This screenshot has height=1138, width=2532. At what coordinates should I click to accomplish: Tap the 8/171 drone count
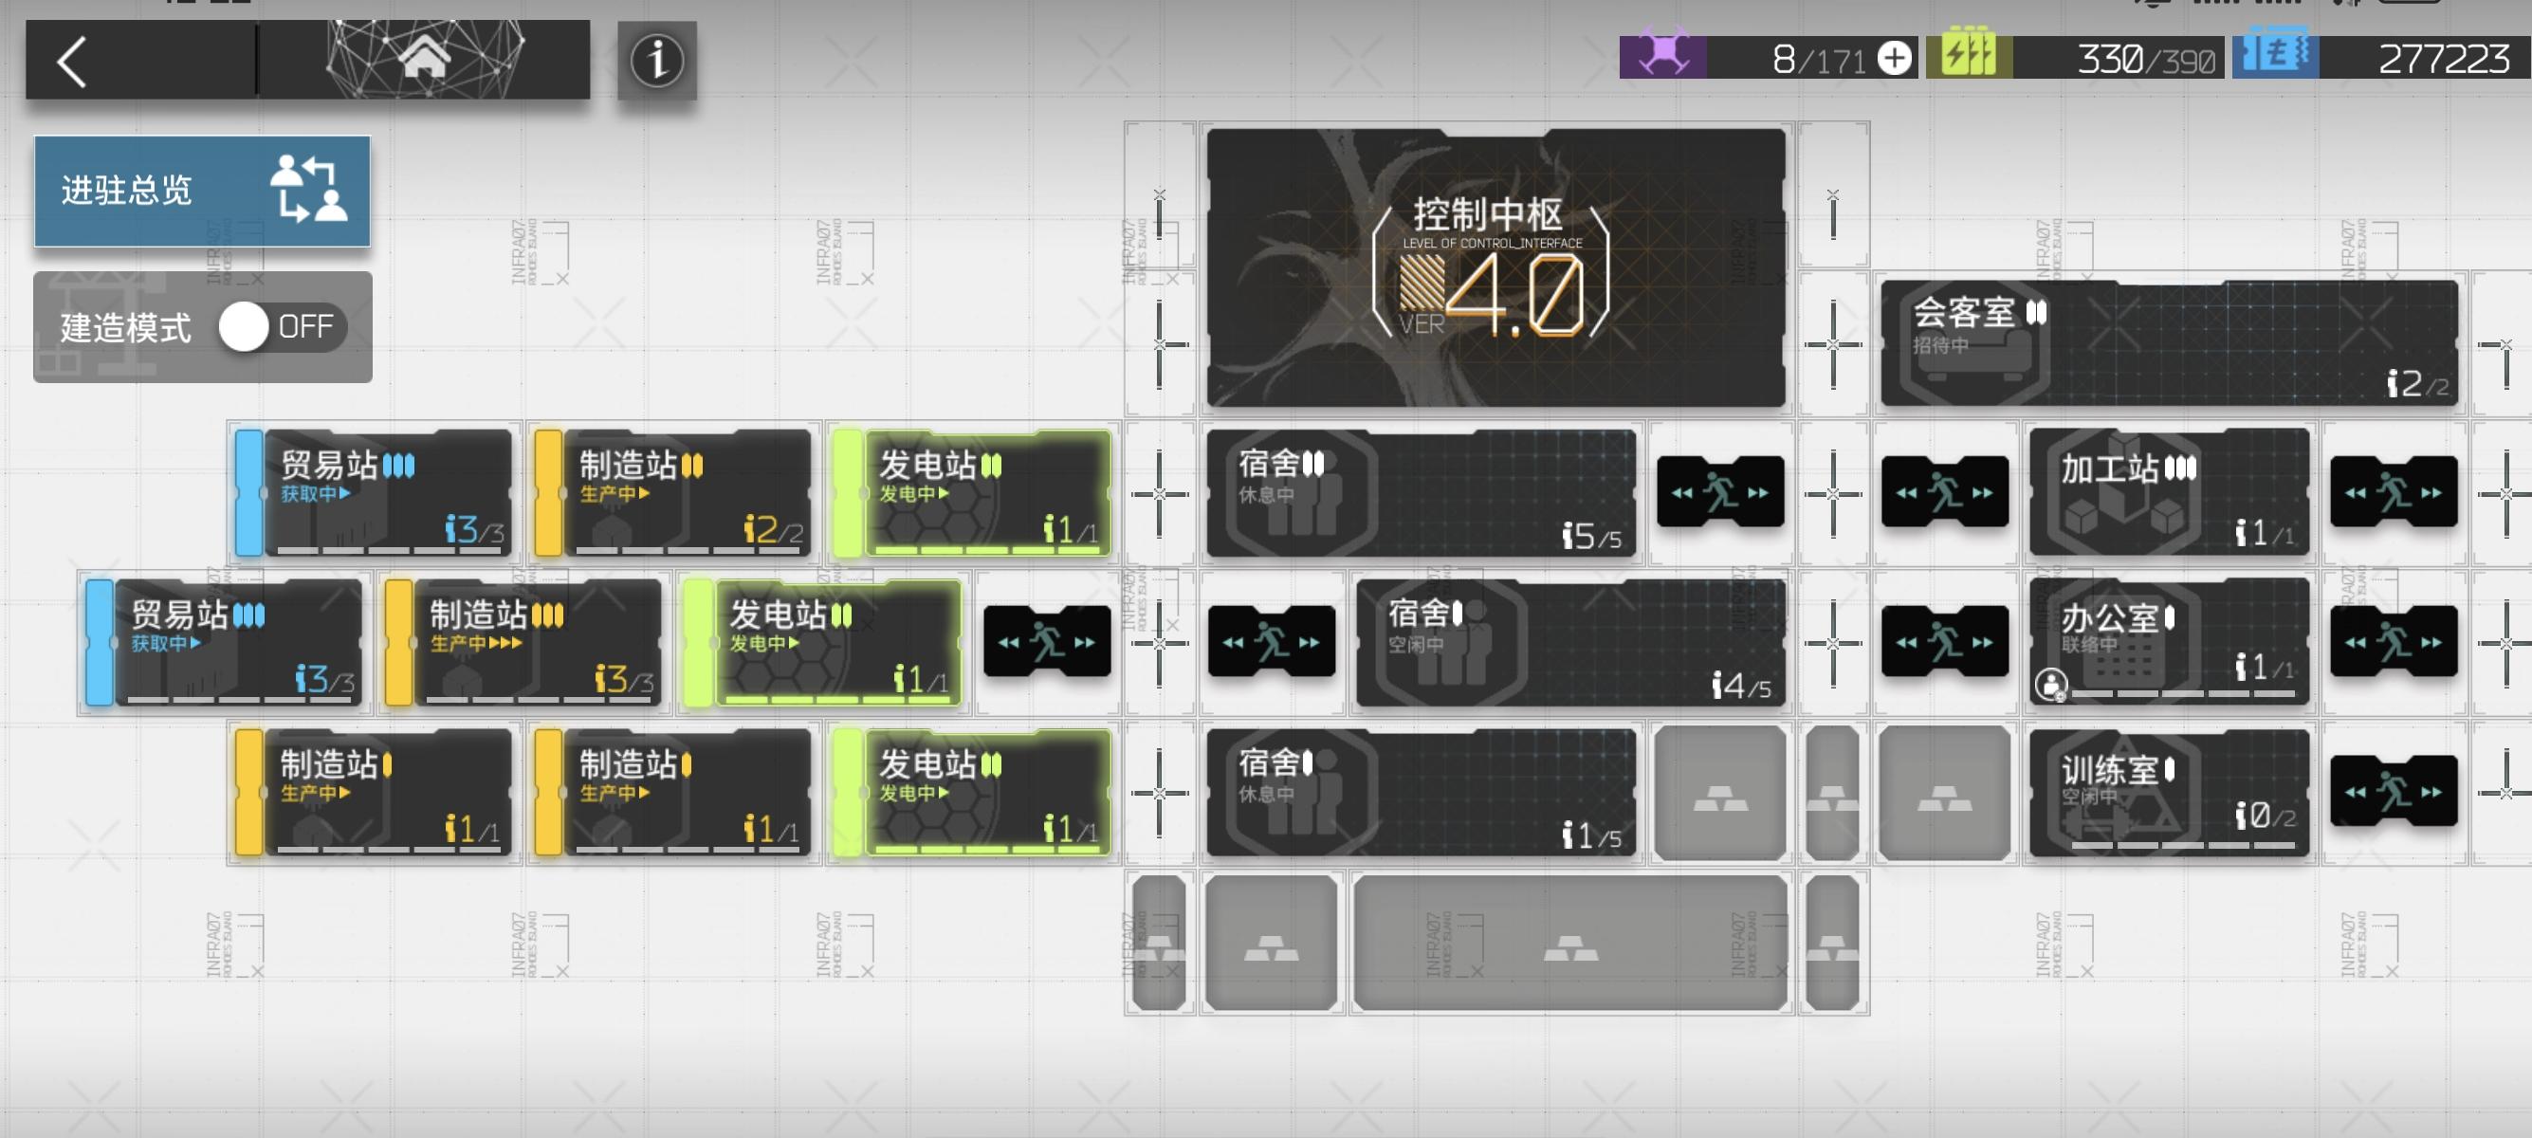pyautogui.click(x=1819, y=60)
